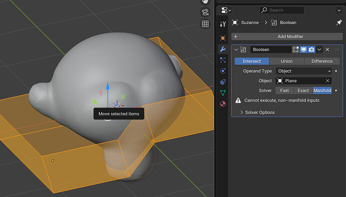Open the Object Constraints tab

click(x=223, y=82)
